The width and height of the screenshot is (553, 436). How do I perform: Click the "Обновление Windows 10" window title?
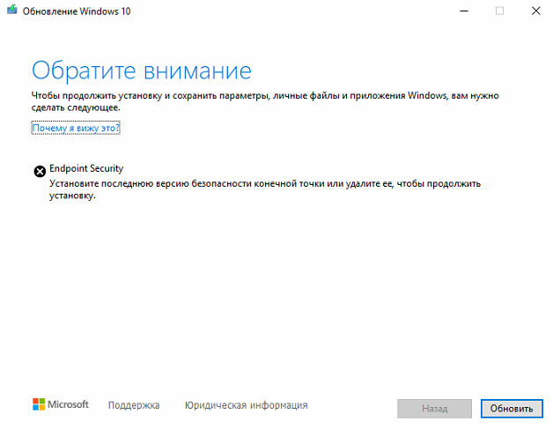[77, 11]
